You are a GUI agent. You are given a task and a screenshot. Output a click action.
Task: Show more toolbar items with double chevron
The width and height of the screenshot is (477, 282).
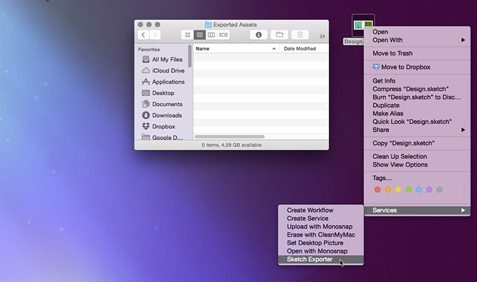pos(322,37)
